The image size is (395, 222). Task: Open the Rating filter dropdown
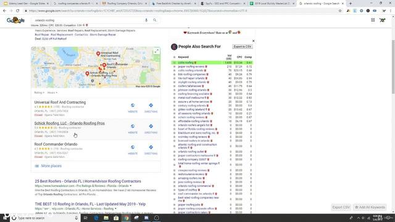(x=39, y=92)
